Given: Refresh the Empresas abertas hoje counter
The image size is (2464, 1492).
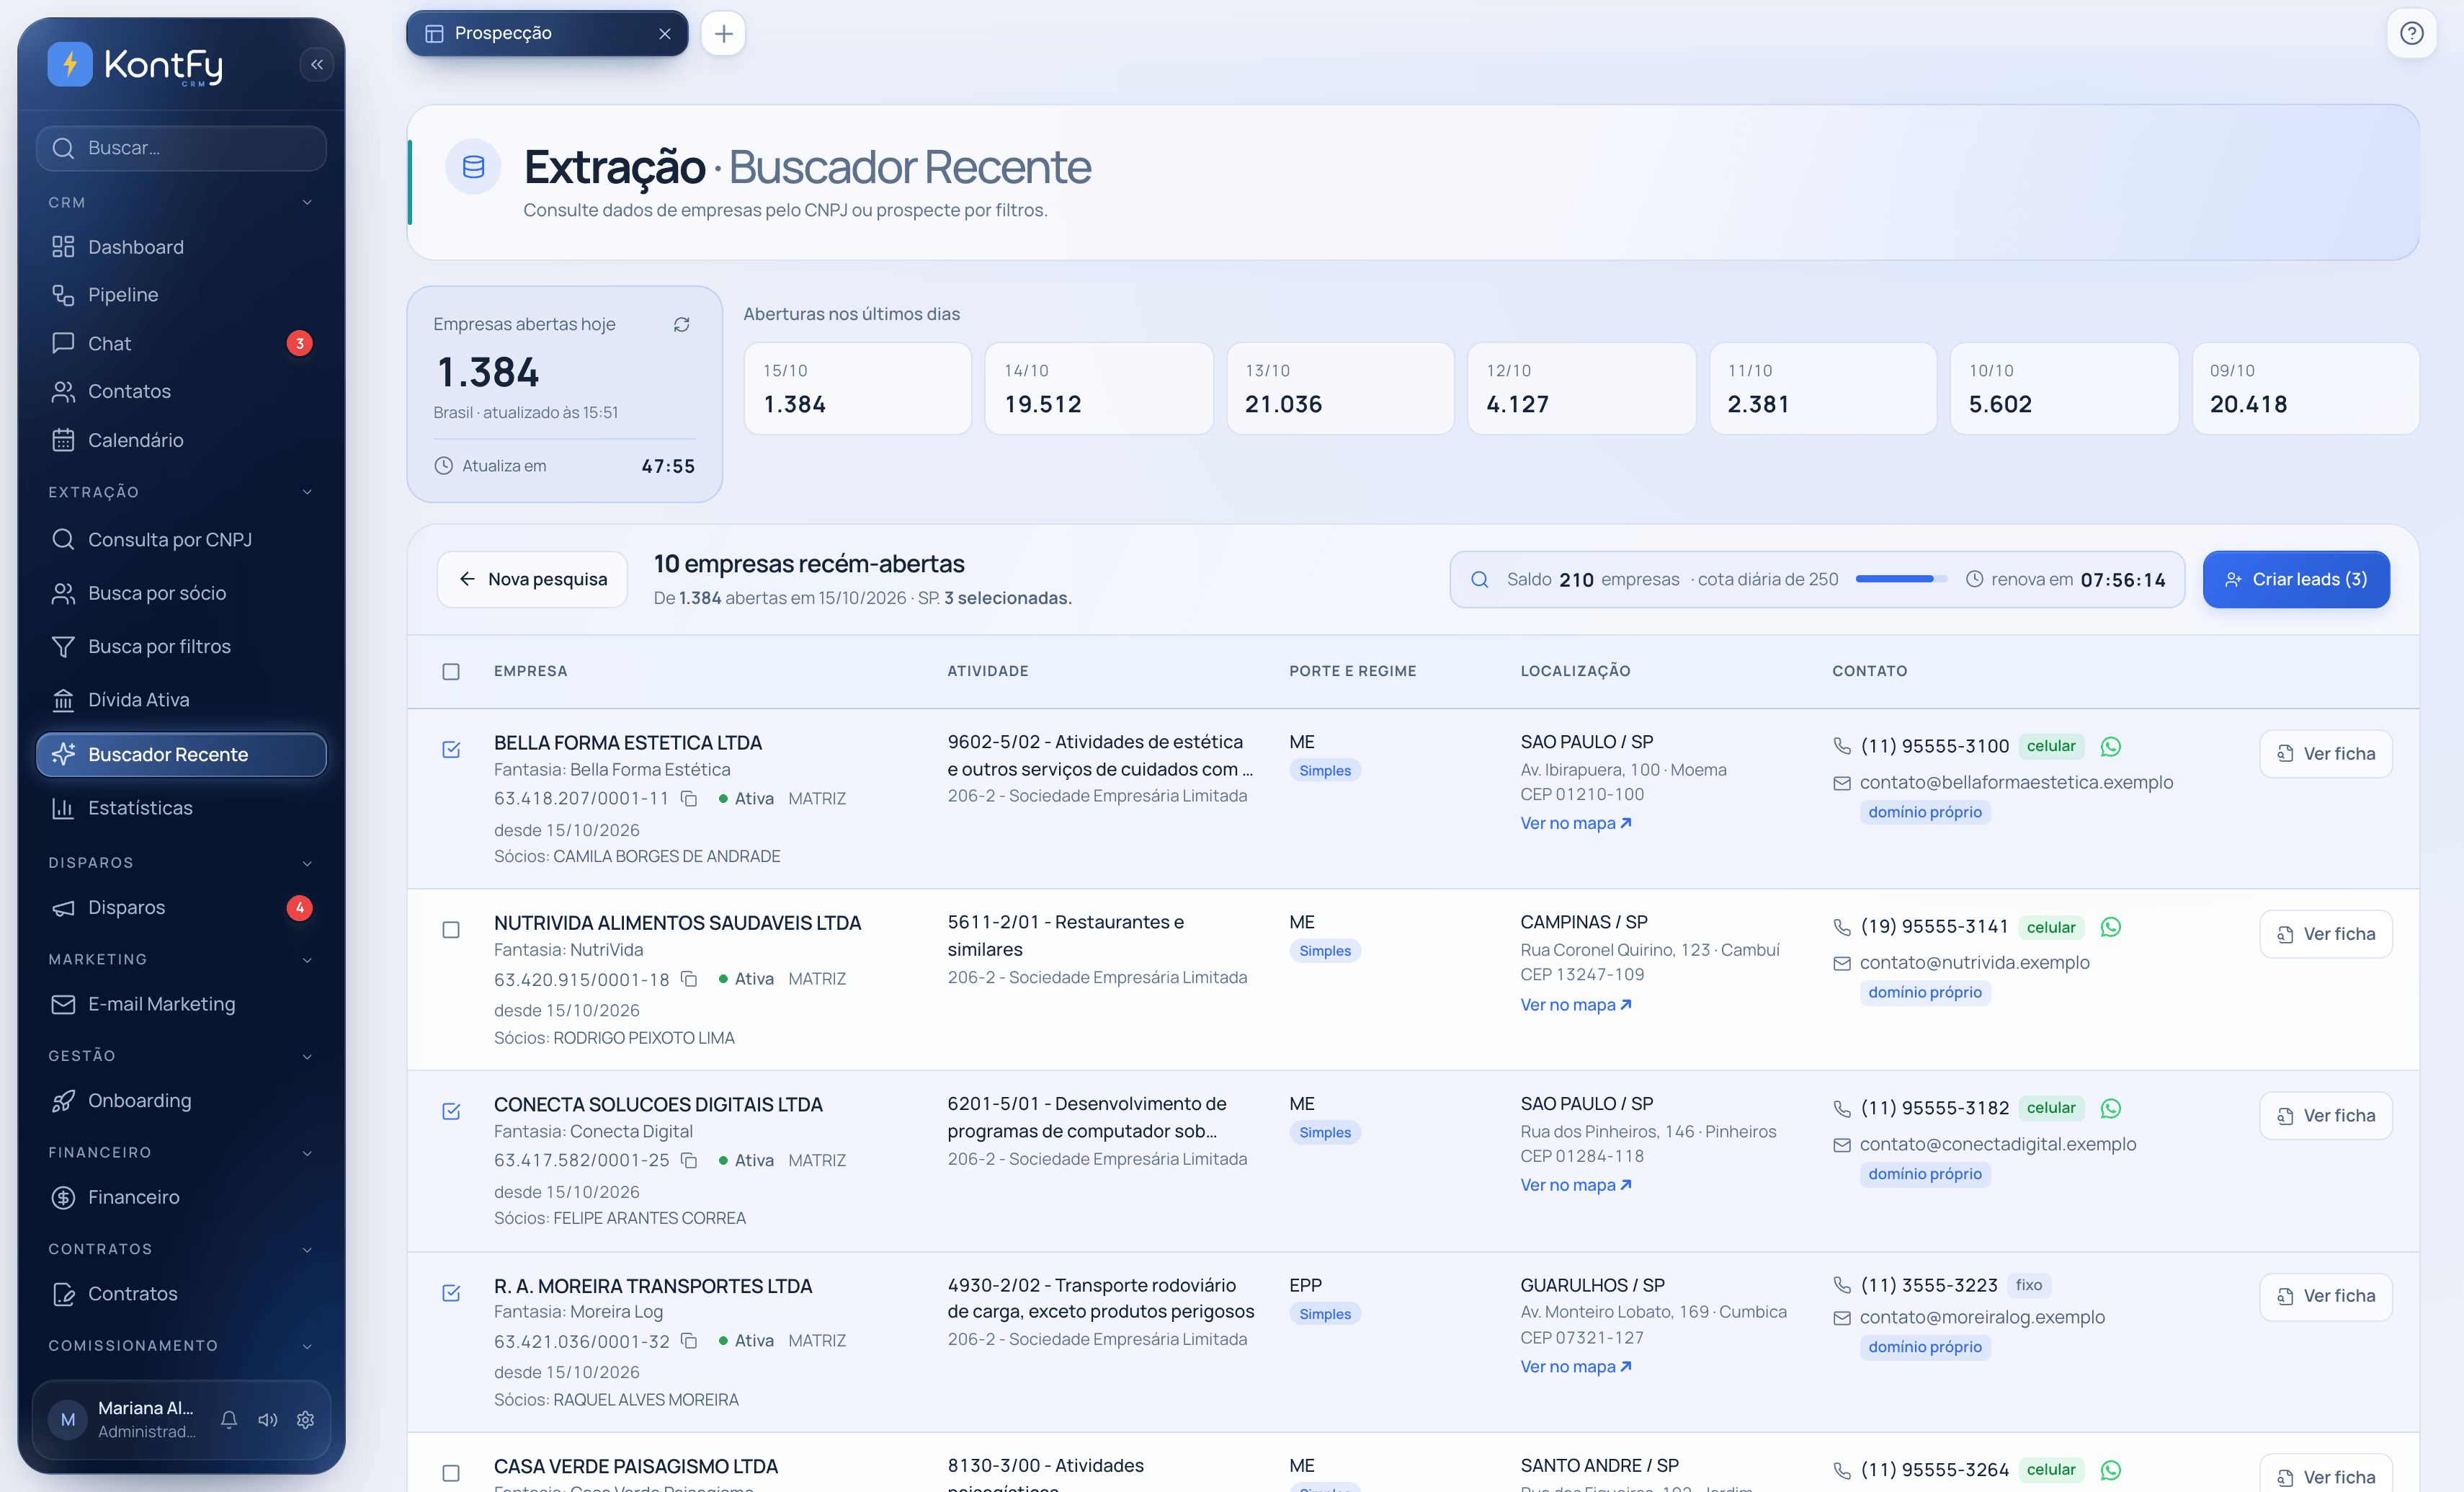Looking at the screenshot, I should click(x=681, y=324).
